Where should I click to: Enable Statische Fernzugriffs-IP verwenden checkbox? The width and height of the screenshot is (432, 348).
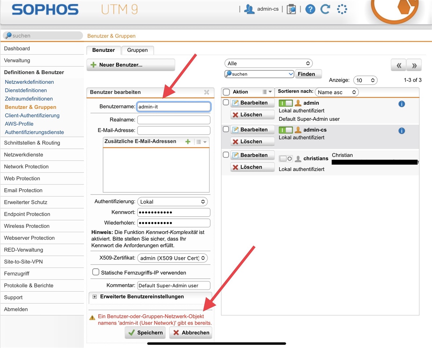[95, 272]
